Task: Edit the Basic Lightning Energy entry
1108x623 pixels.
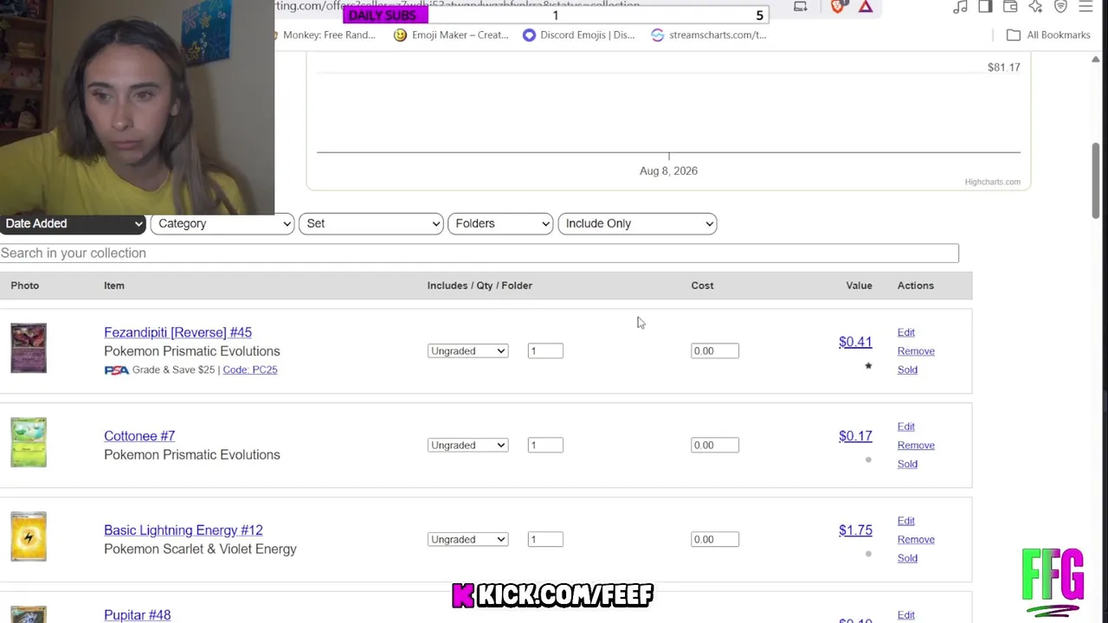Action: point(906,521)
